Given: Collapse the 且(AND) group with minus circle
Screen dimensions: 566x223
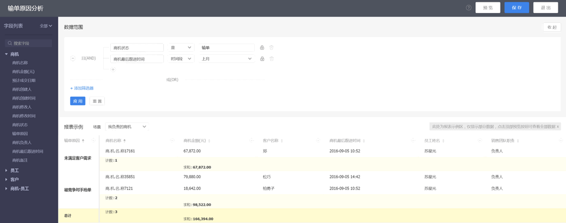Looking at the screenshot, I should point(73,58).
